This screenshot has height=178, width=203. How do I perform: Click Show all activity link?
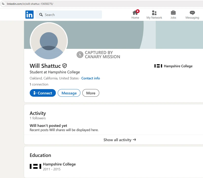tap(120, 140)
